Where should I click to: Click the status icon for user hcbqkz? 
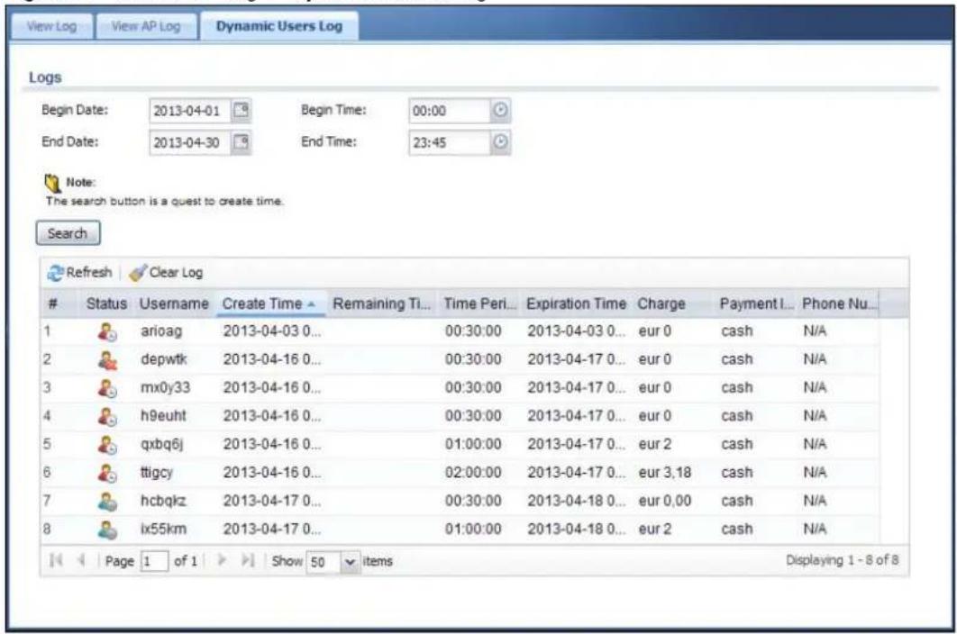coord(107,501)
